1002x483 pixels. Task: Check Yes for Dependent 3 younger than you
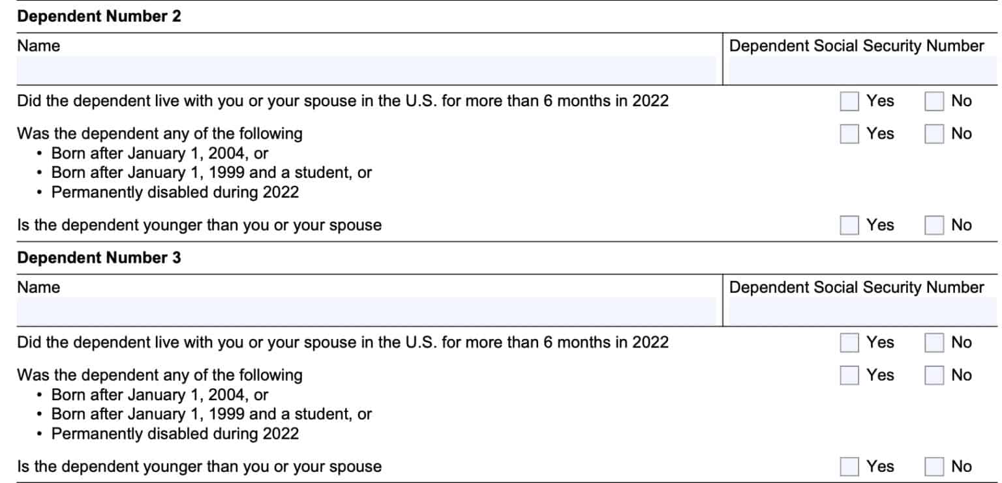pos(849,466)
